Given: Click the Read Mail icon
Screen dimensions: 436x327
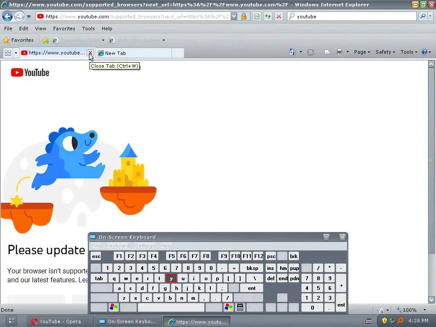Looking at the screenshot, I should click(327, 52).
